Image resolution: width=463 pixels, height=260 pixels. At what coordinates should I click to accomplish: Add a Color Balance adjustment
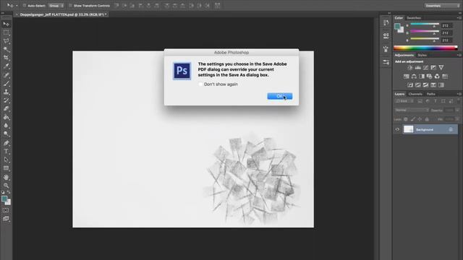(x=414, y=77)
